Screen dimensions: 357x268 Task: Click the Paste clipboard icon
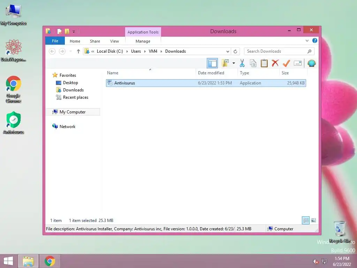[x=264, y=63]
